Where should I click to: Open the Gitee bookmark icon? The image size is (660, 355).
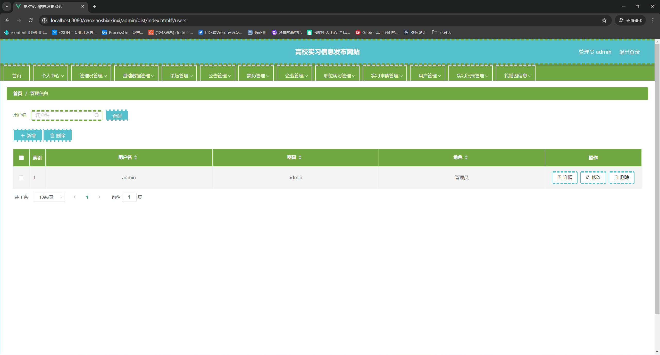(358, 32)
